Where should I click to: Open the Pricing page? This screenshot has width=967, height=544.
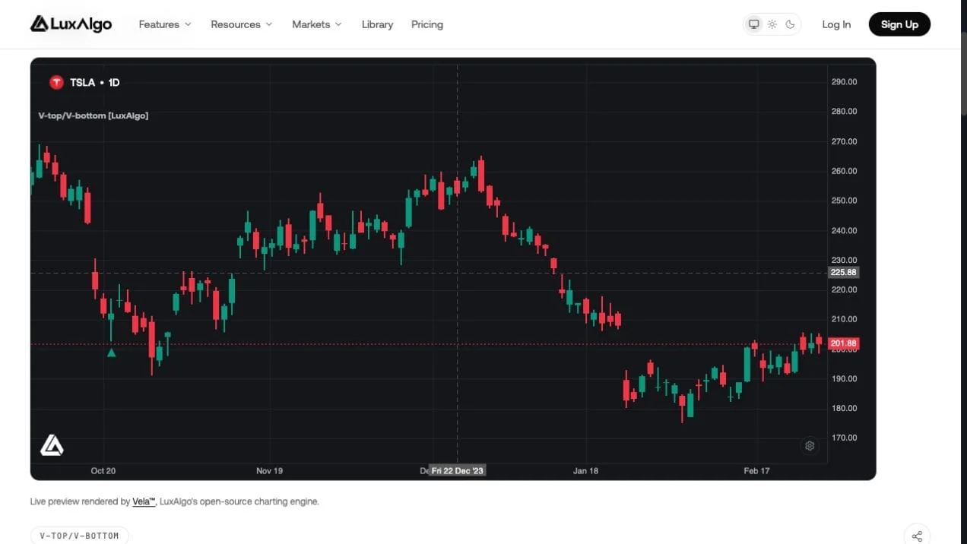(x=427, y=24)
